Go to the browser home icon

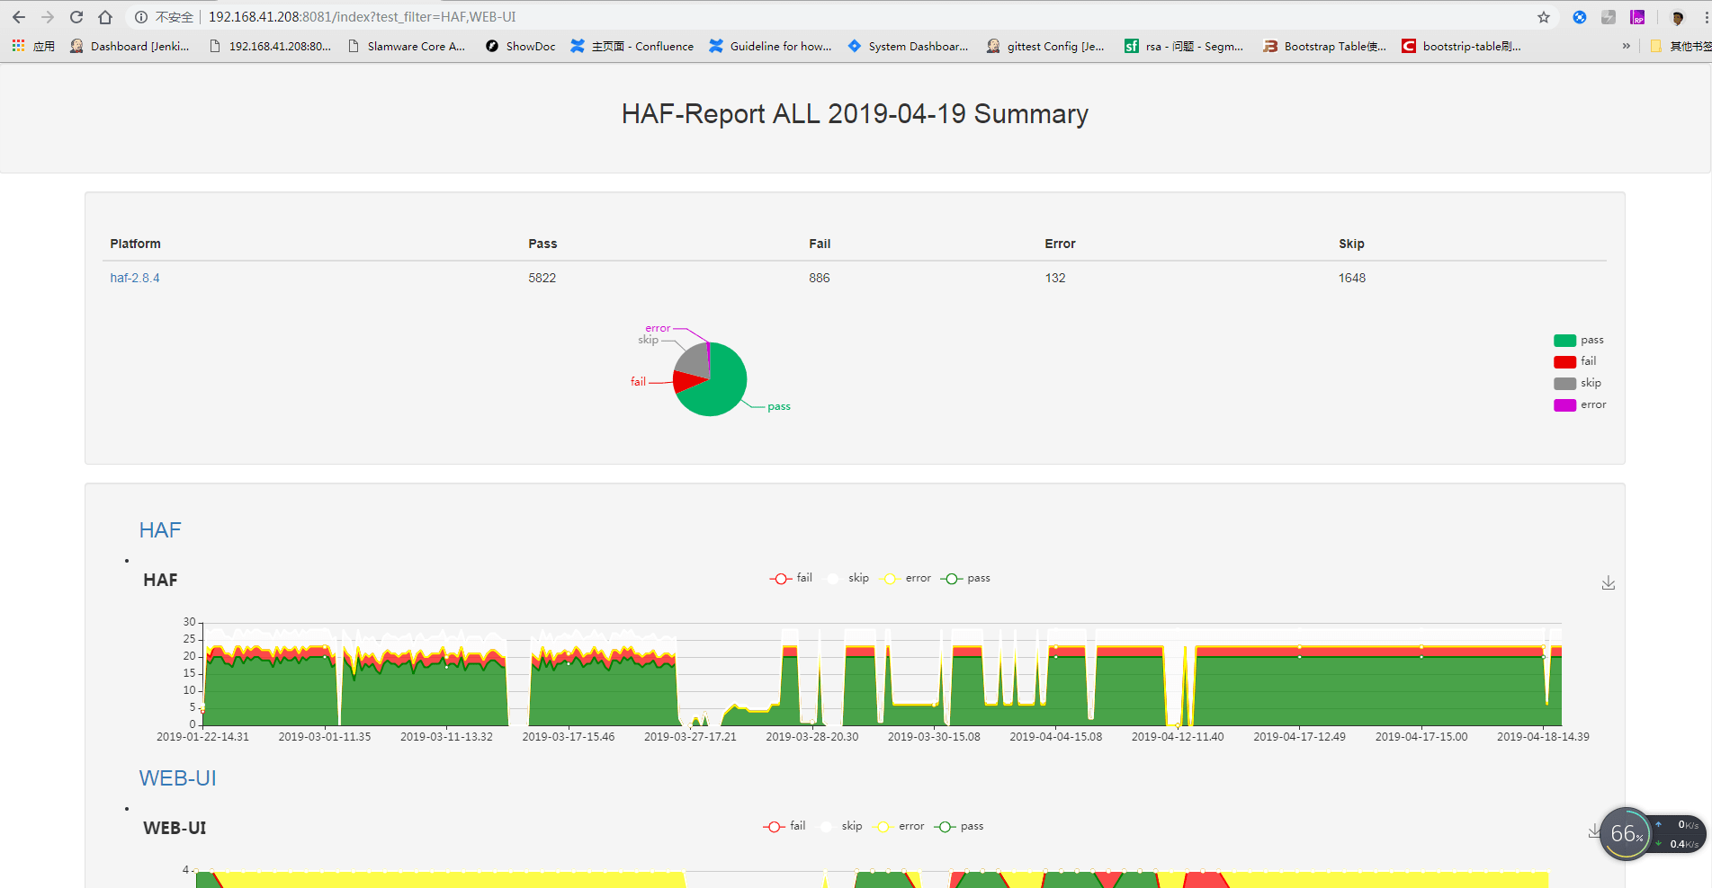[x=105, y=17]
